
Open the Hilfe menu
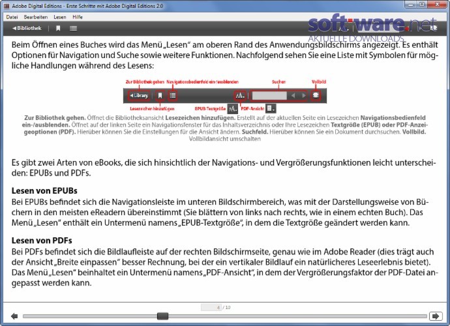(78, 17)
